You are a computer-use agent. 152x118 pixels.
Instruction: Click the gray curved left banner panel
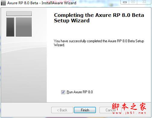coord(24,70)
